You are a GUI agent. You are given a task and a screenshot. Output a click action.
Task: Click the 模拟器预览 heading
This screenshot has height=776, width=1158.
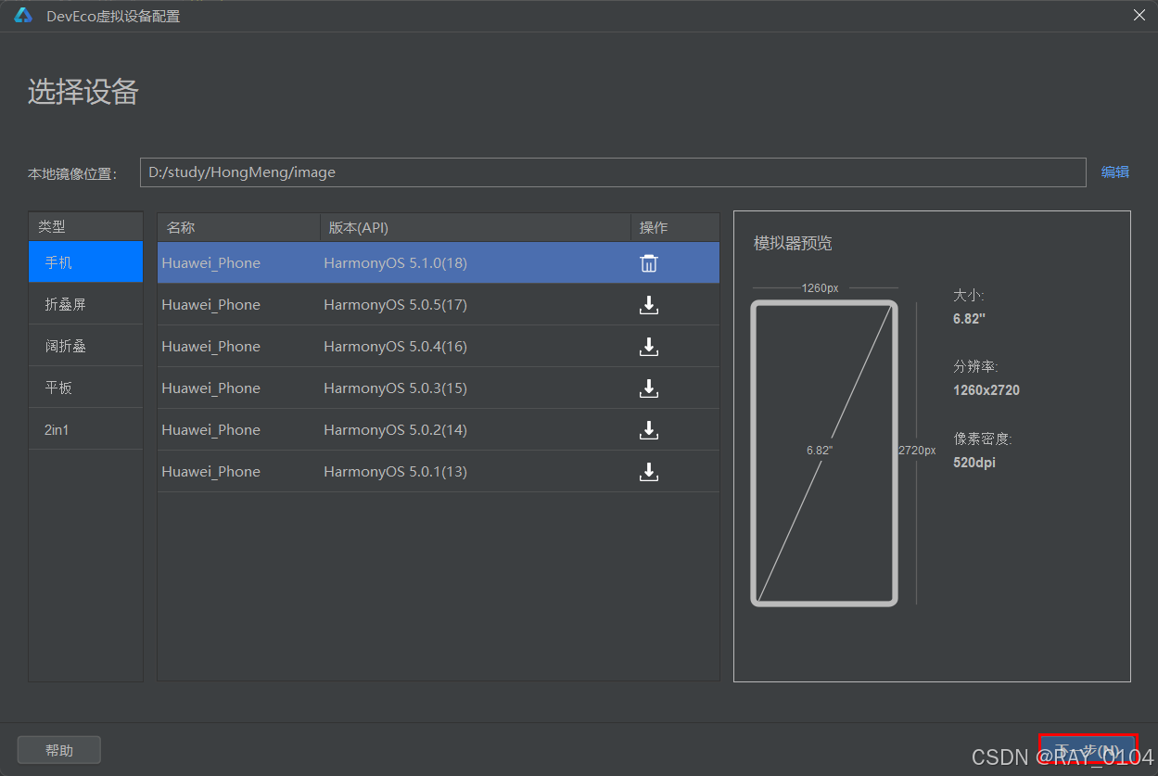pyautogui.click(x=793, y=243)
